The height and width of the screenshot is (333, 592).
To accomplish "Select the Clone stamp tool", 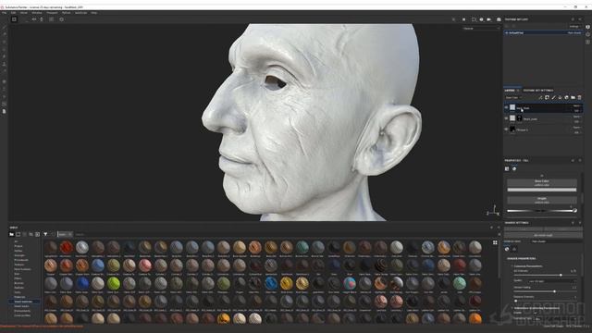I will [x=4, y=64].
